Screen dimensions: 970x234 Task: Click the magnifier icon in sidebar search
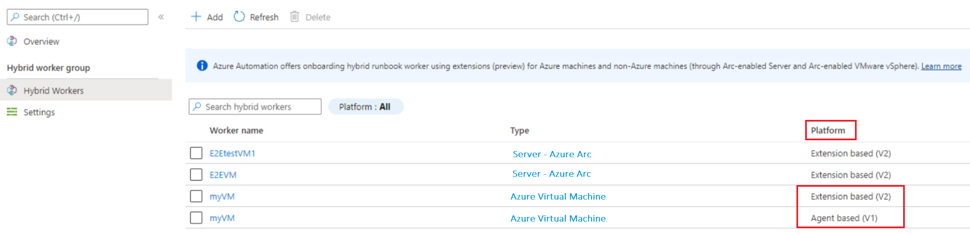pos(15,17)
